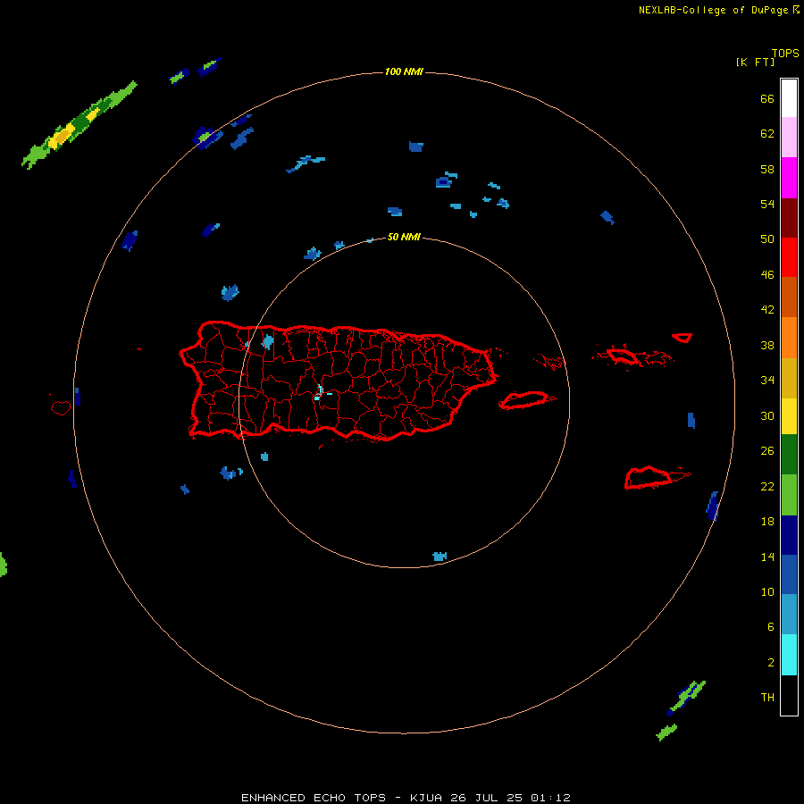Viewport: 804px width, 804px height.
Task: Pick the bright orange legend swatch
Action: pyautogui.click(x=789, y=338)
